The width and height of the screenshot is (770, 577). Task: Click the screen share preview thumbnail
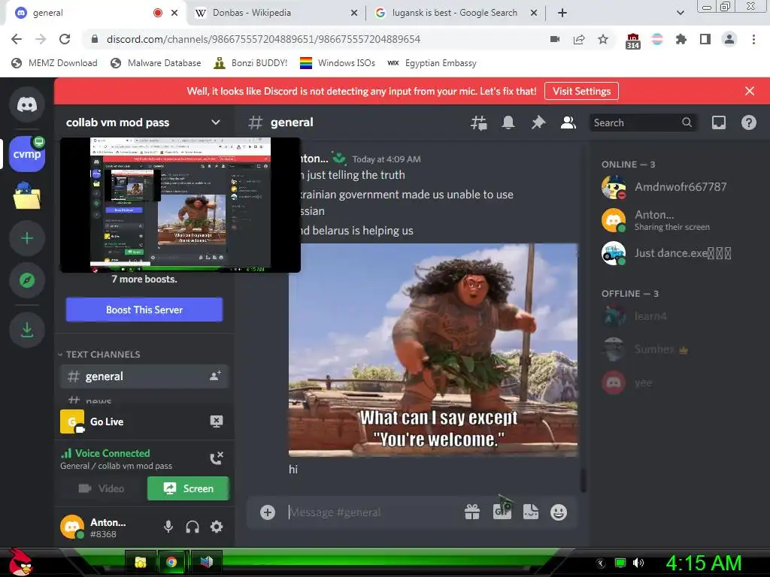pos(180,204)
